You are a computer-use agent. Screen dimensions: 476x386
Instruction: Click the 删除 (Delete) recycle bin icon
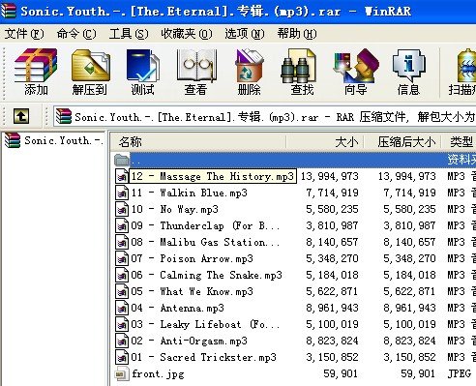[250, 65]
